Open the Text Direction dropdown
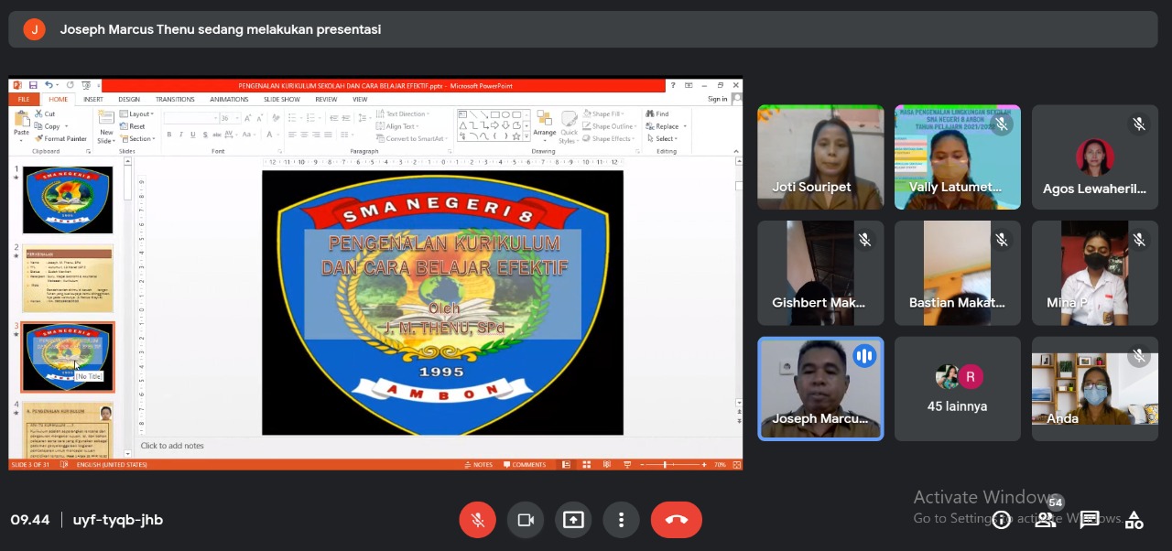This screenshot has height=551, width=1172. [404, 114]
